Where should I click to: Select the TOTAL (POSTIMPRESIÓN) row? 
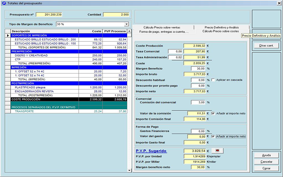pyautogui.click(x=66, y=95)
